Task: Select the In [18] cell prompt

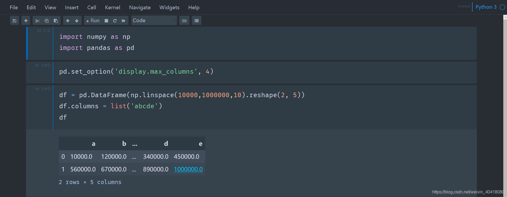Action: pos(43,65)
